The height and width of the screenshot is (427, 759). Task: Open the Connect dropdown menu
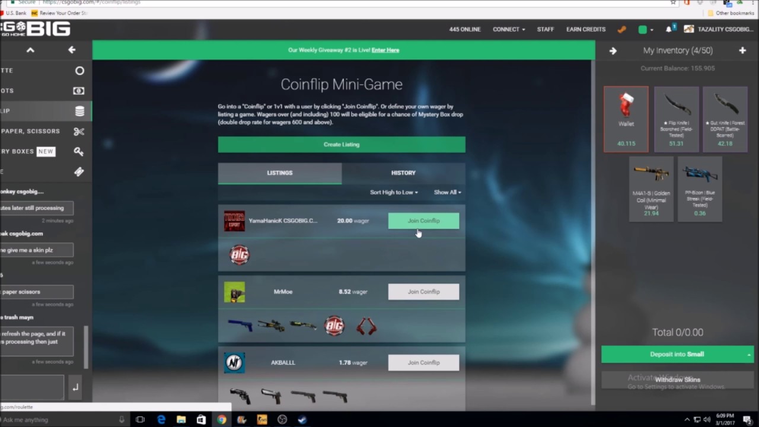click(509, 29)
